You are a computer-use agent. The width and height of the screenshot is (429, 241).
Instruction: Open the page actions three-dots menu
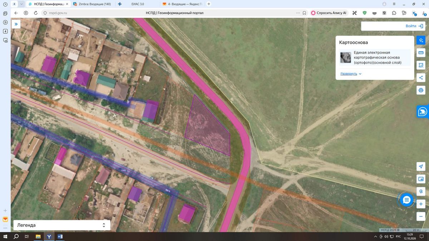[x=298, y=13]
